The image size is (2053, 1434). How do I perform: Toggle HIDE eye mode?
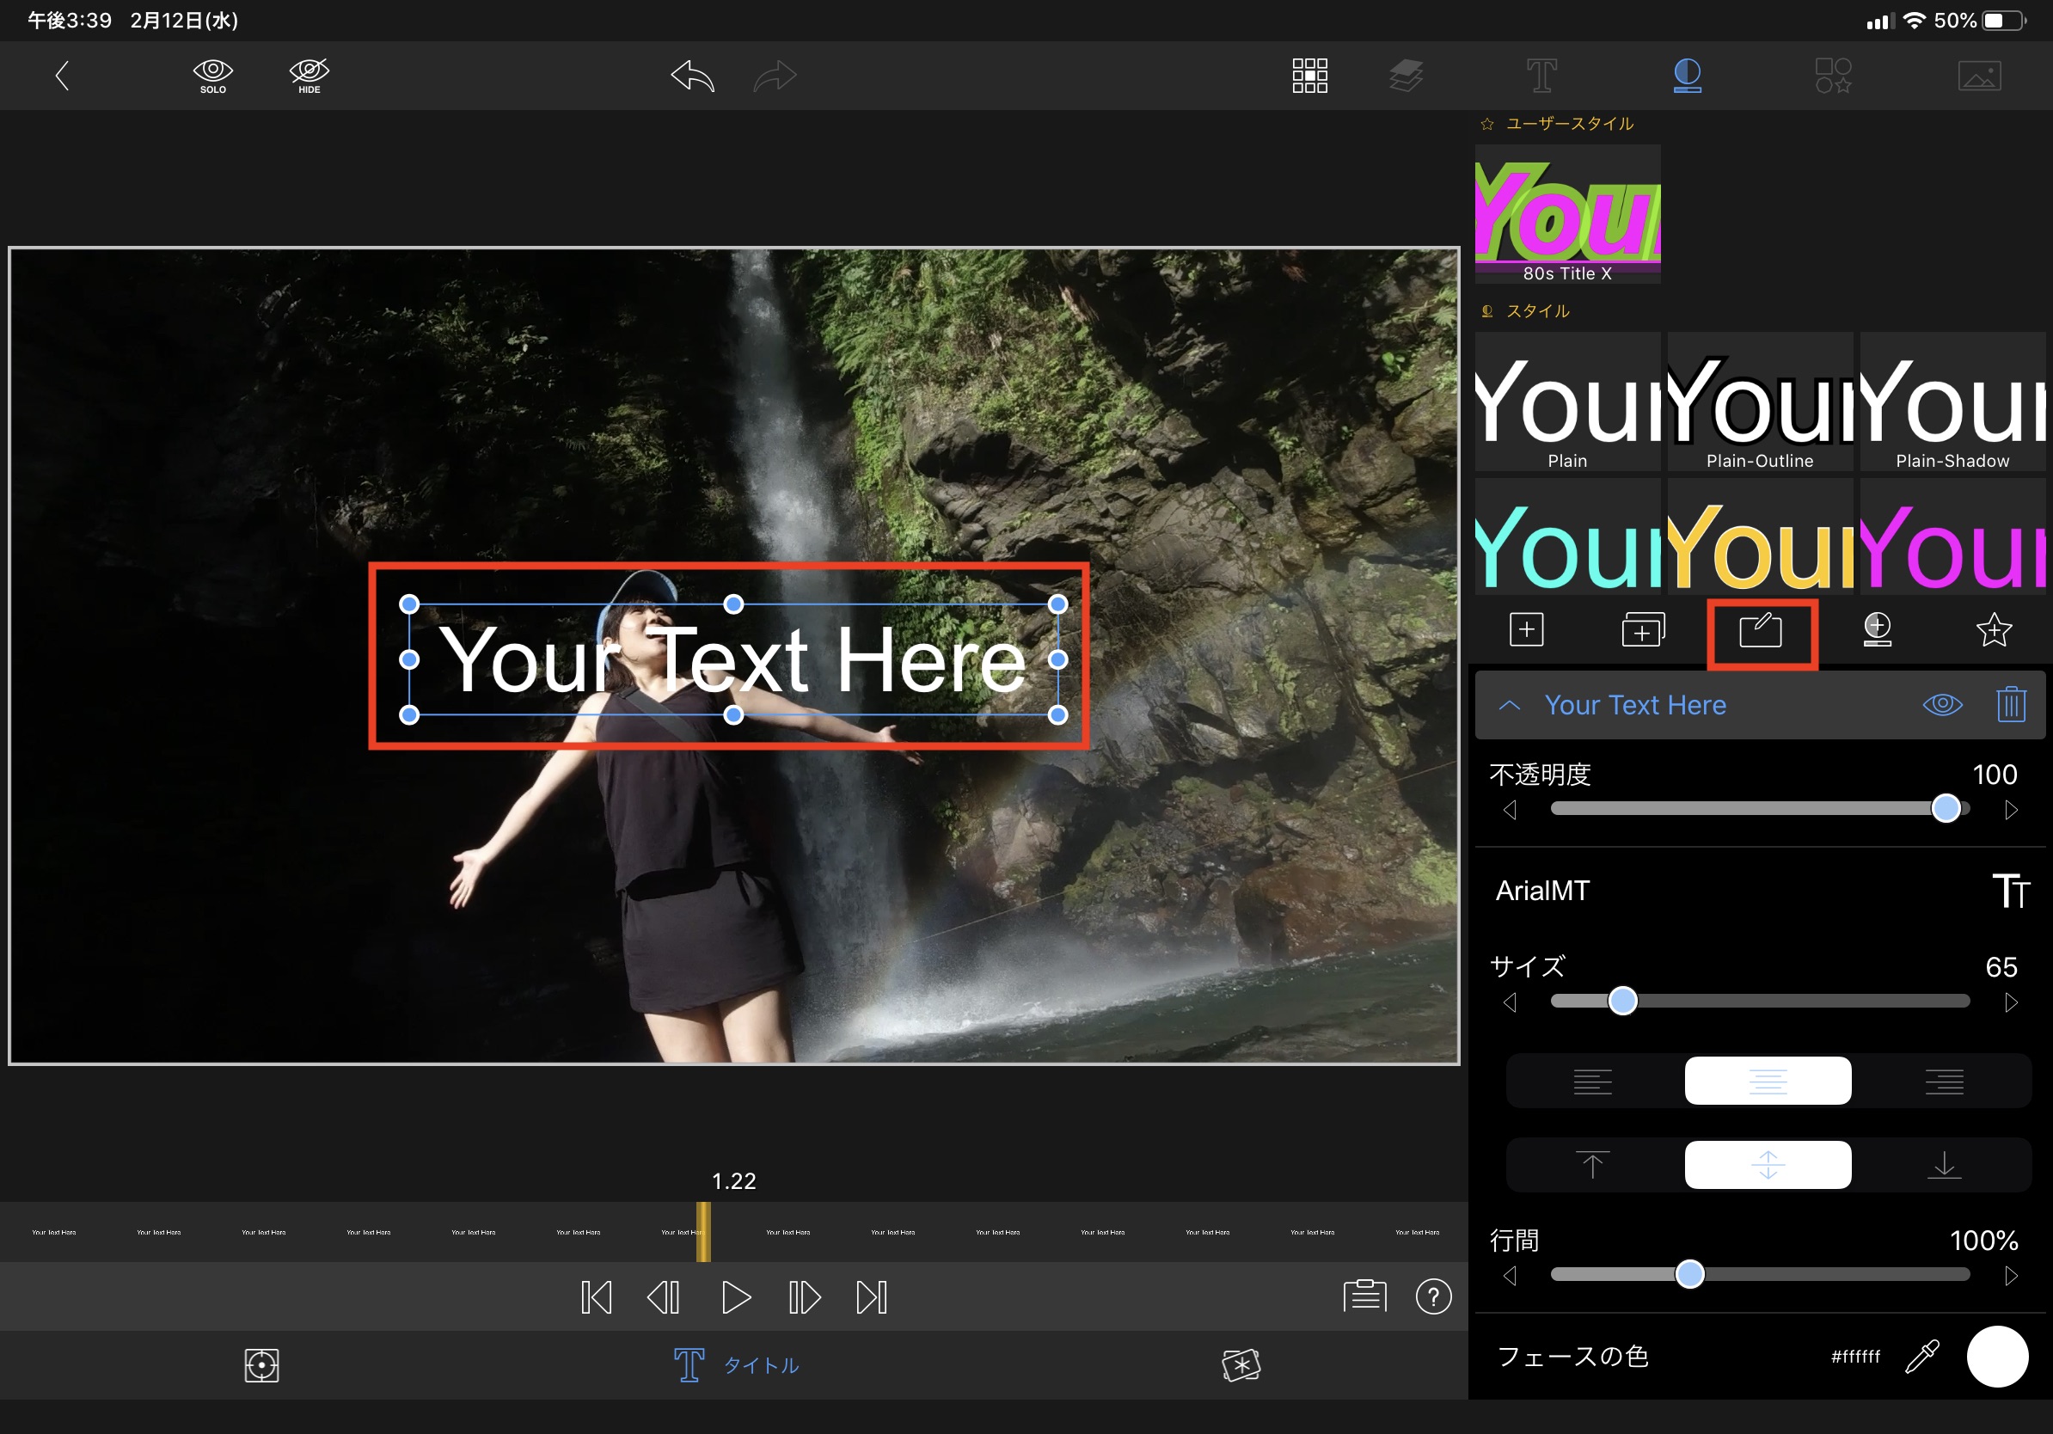pyautogui.click(x=309, y=76)
